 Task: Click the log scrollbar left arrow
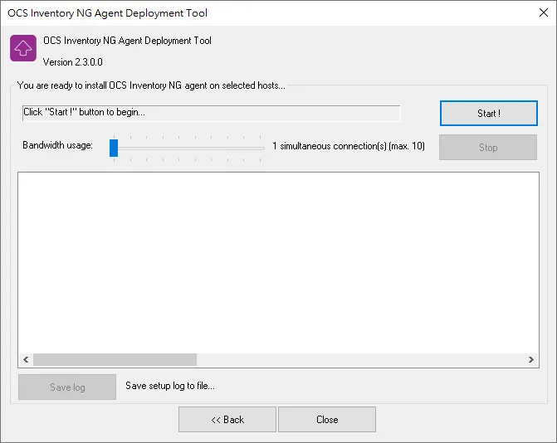tap(26, 359)
